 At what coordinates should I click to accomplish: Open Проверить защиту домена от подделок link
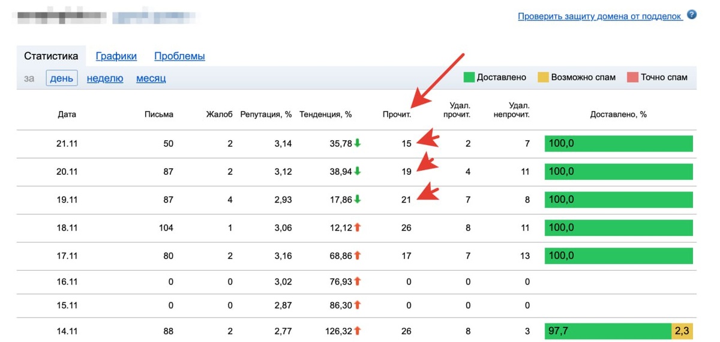600,16
